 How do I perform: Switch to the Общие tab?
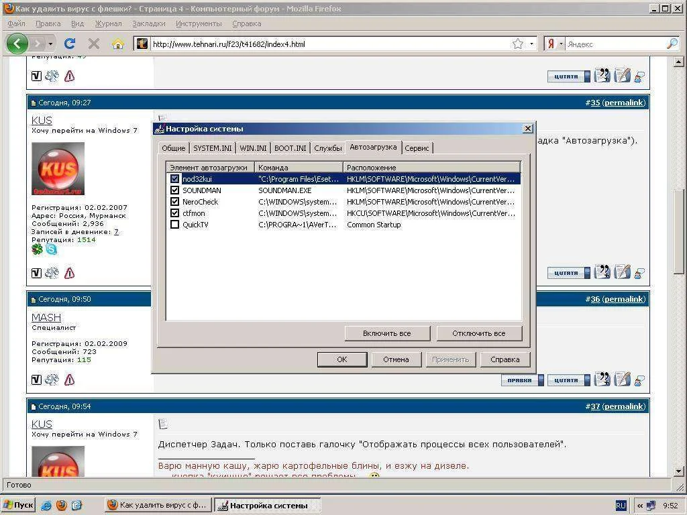(x=174, y=148)
